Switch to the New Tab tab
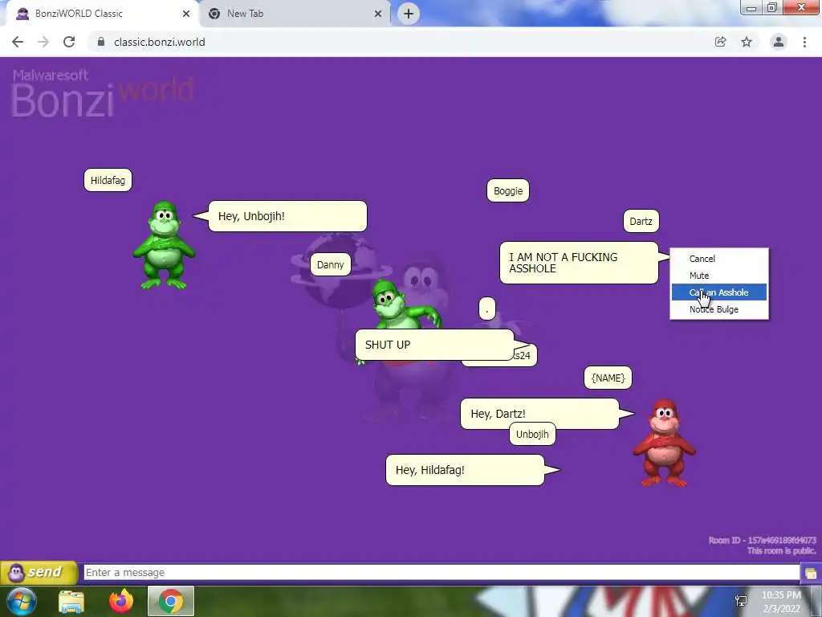 [x=295, y=14]
